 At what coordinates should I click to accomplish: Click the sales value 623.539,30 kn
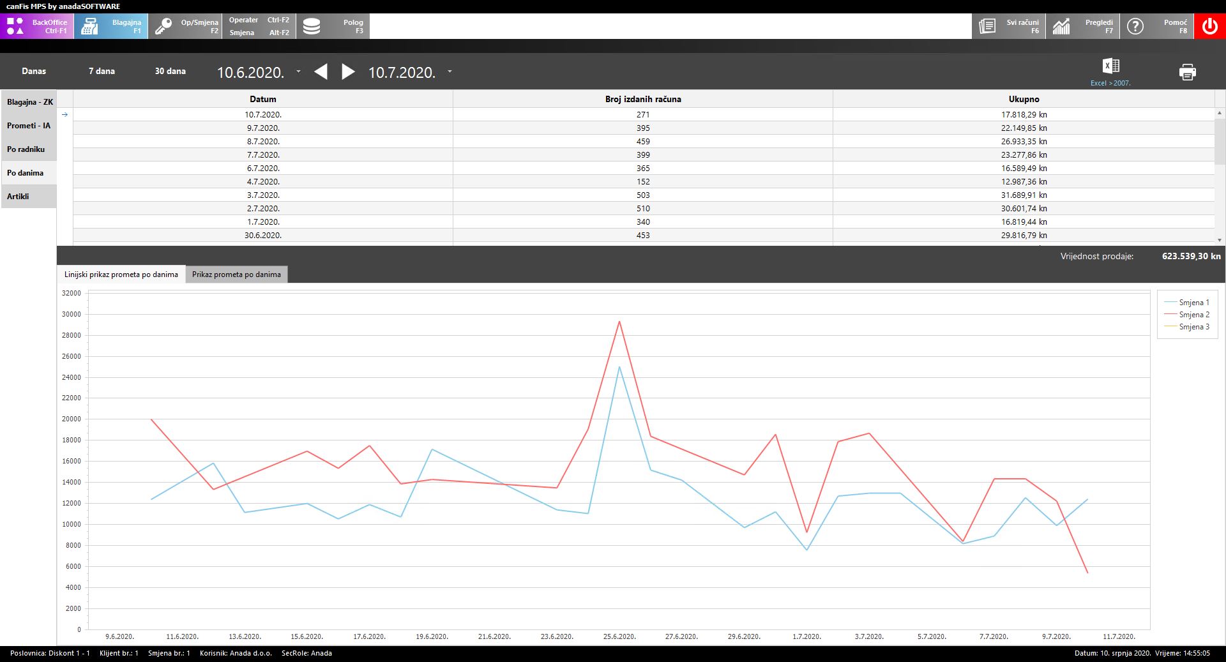click(1191, 256)
